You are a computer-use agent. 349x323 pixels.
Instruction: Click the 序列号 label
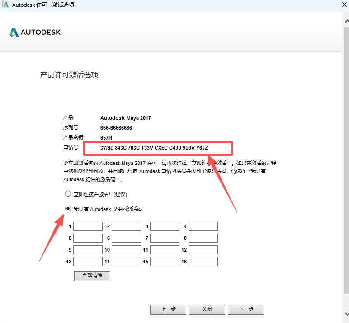71,127
